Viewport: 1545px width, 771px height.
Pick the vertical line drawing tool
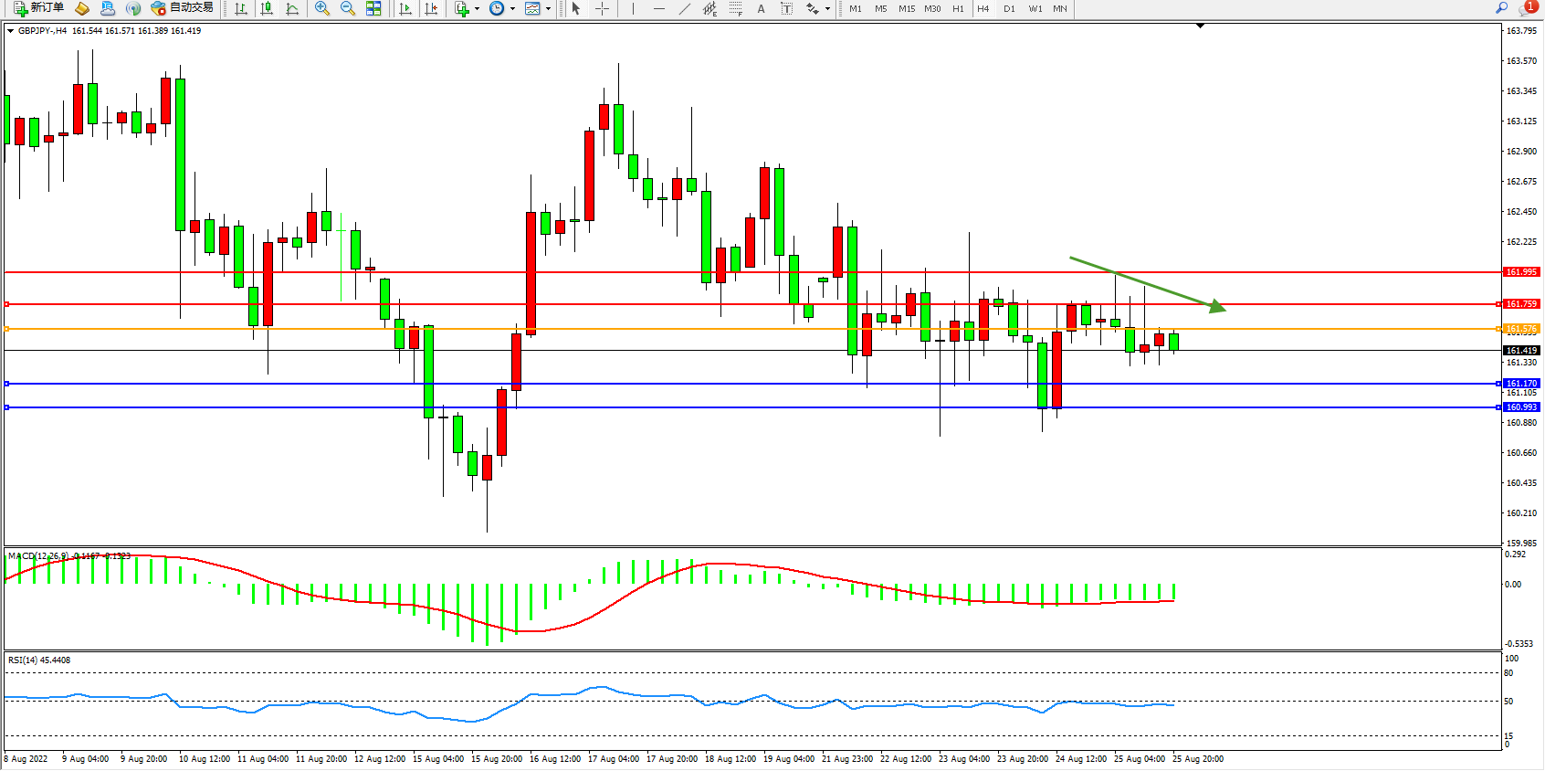click(x=633, y=8)
